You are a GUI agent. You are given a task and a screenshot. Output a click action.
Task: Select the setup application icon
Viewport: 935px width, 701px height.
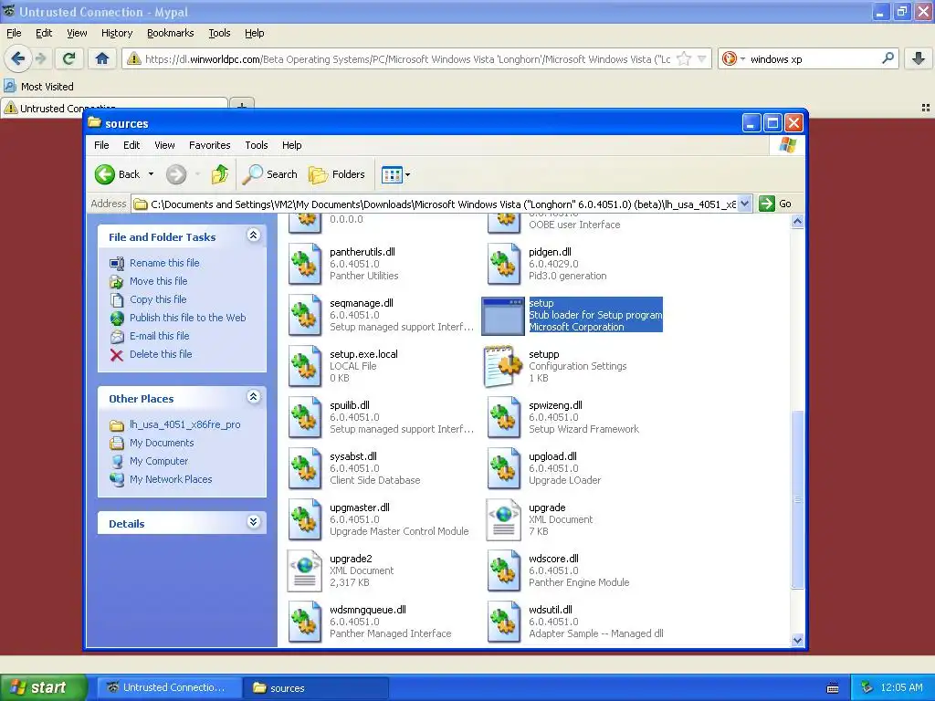[503, 316]
